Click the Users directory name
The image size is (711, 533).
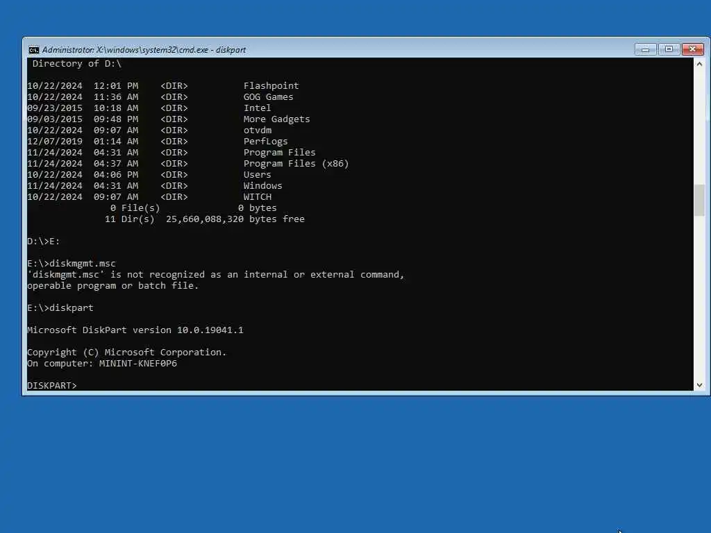[257, 174]
